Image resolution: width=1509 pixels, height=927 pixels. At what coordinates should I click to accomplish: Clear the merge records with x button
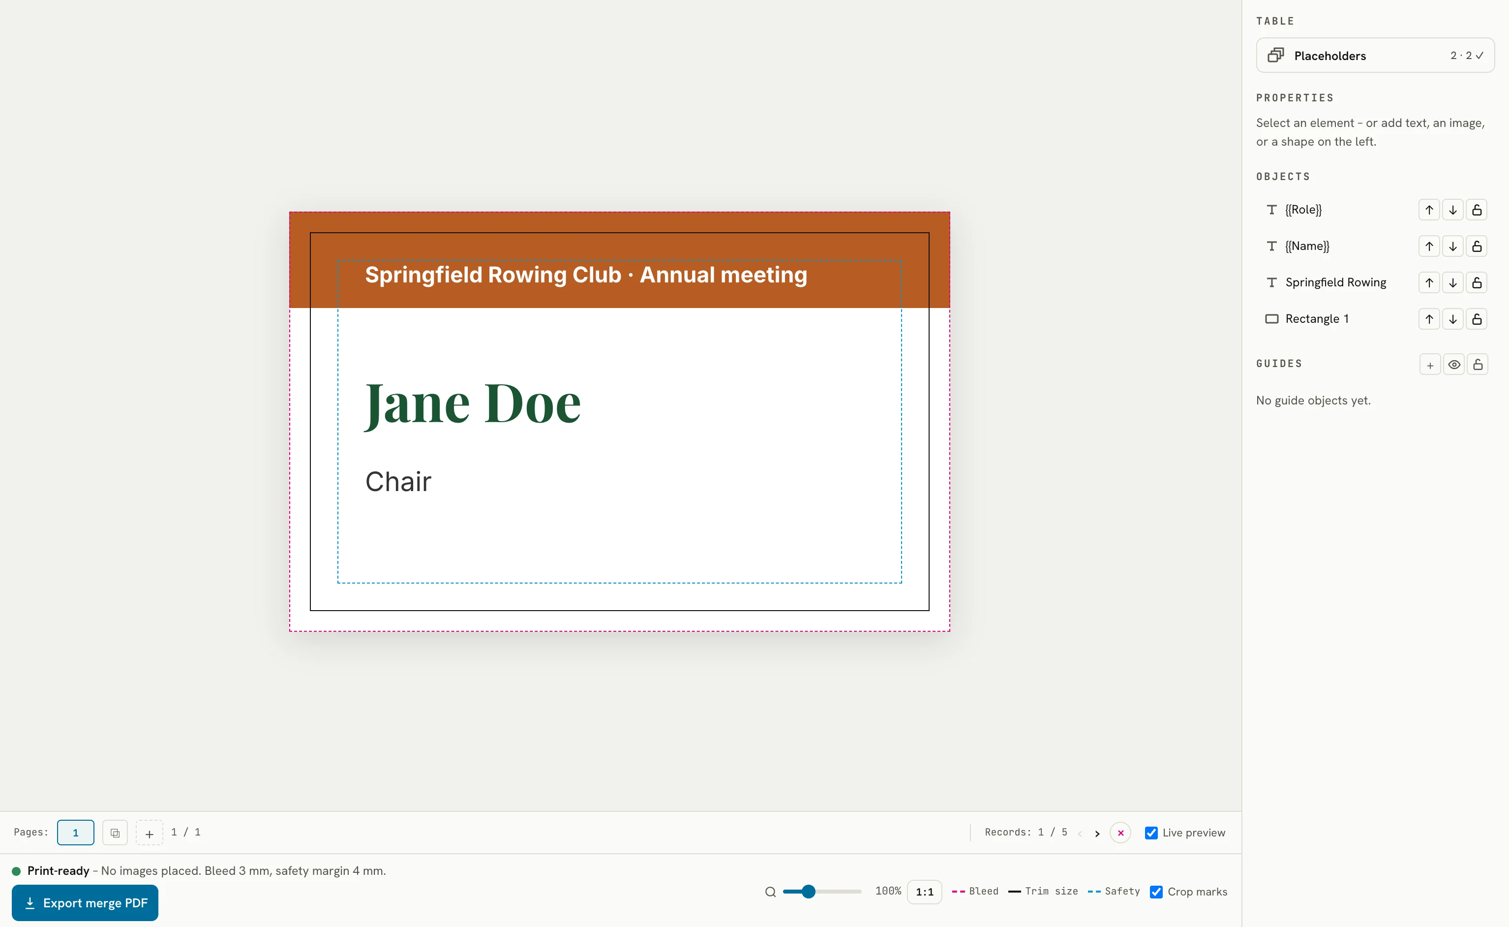coord(1120,833)
